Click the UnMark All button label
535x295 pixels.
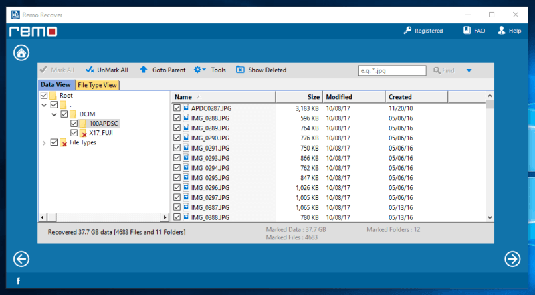112,70
